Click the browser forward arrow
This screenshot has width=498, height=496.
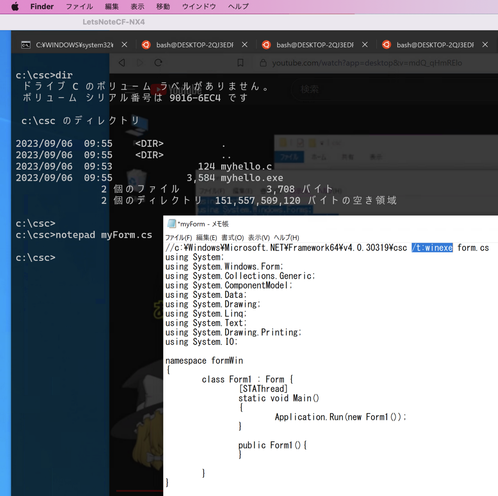coord(140,63)
